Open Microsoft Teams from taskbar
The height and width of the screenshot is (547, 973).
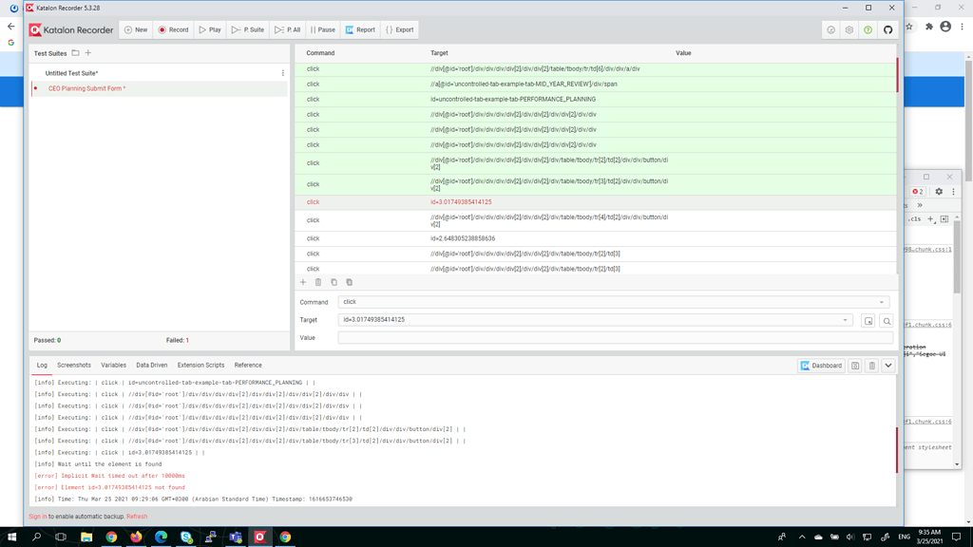pos(236,538)
